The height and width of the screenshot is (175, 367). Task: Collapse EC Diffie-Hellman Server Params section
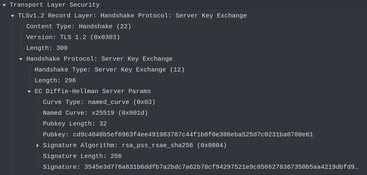click(x=29, y=91)
